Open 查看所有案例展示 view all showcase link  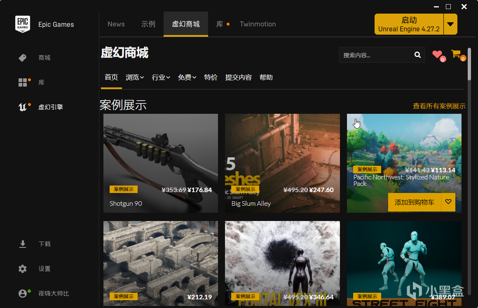[x=439, y=106]
